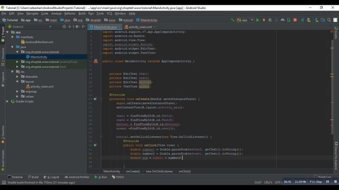Screen dimensions: 339x190
Task: Click override gutter icon next to onClick
Action: (x=95, y=145)
